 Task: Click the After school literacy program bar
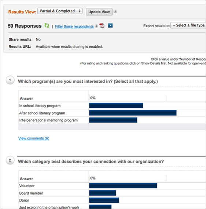(x=133, y=113)
